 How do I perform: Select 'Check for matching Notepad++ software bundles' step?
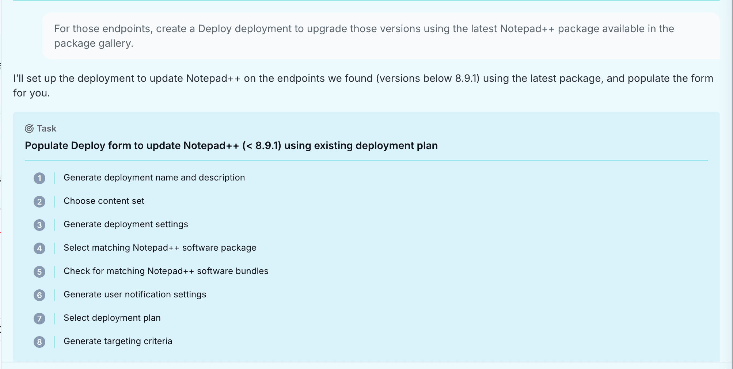[x=166, y=271]
